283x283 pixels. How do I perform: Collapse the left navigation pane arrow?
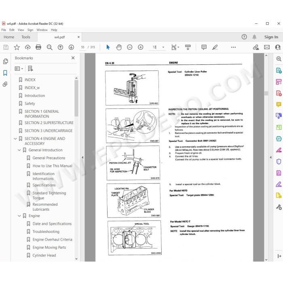tap(82, 157)
